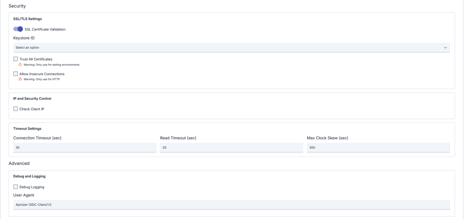Click the Keystore ID label

pos(24,38)
